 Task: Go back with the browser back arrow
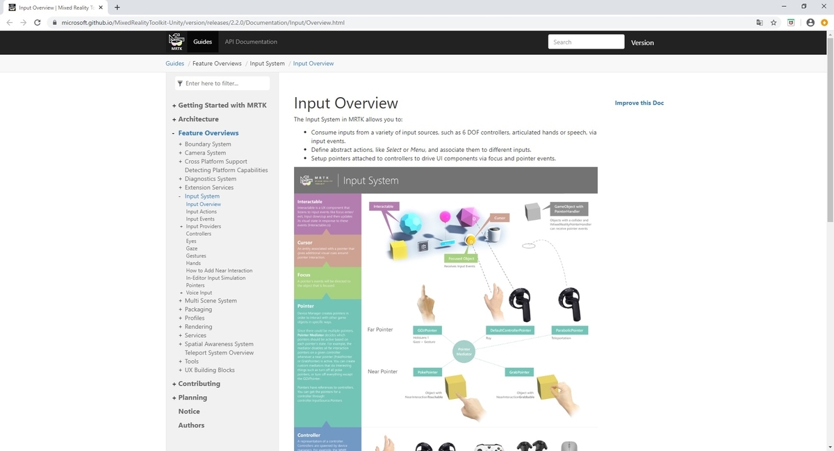pyautogui.click(x=10, y=22)
